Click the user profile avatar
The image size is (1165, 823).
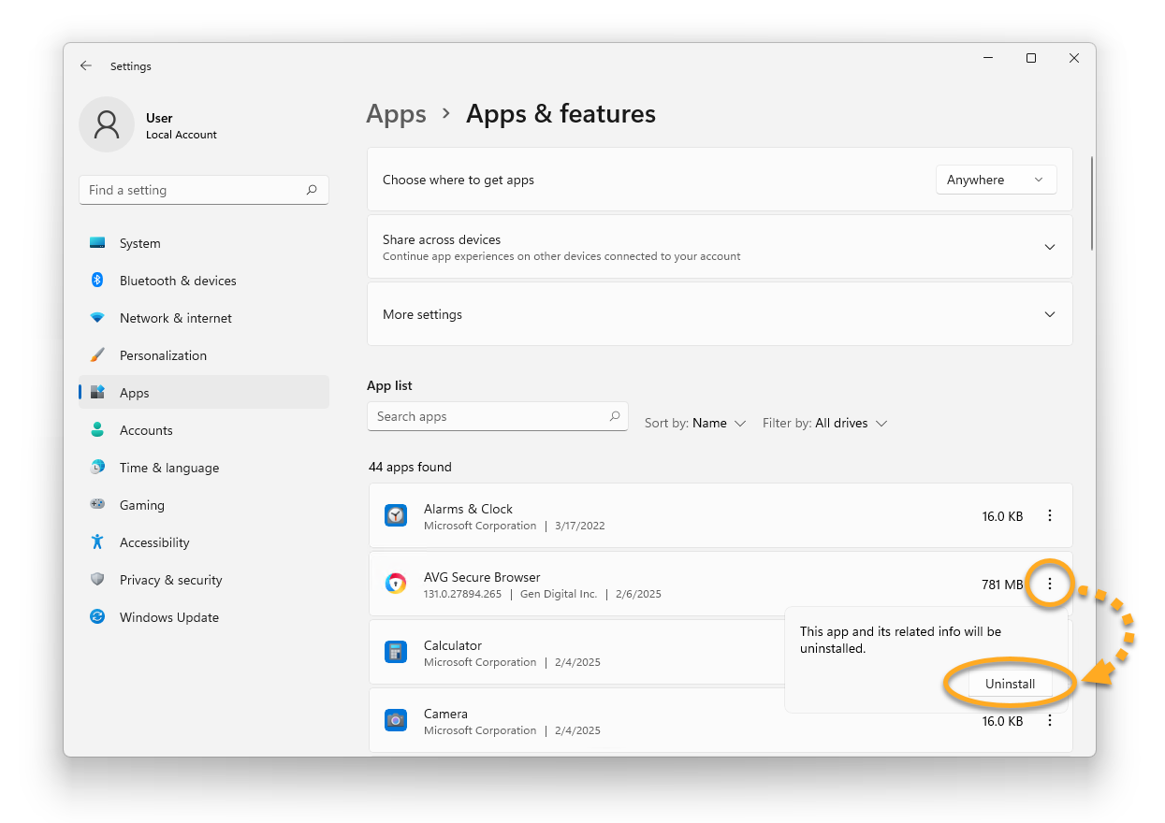pos(107,124)
